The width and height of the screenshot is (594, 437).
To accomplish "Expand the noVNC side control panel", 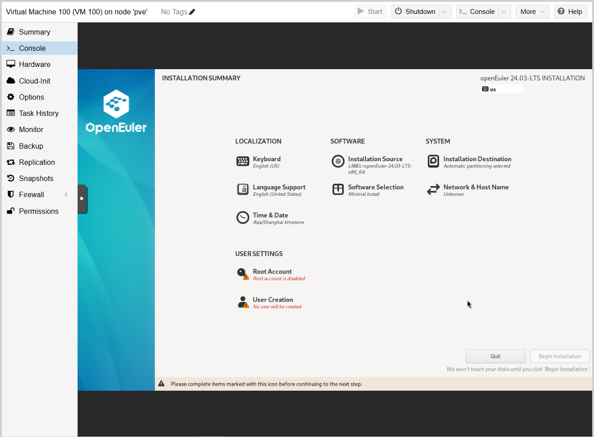I will coord(82,199).
